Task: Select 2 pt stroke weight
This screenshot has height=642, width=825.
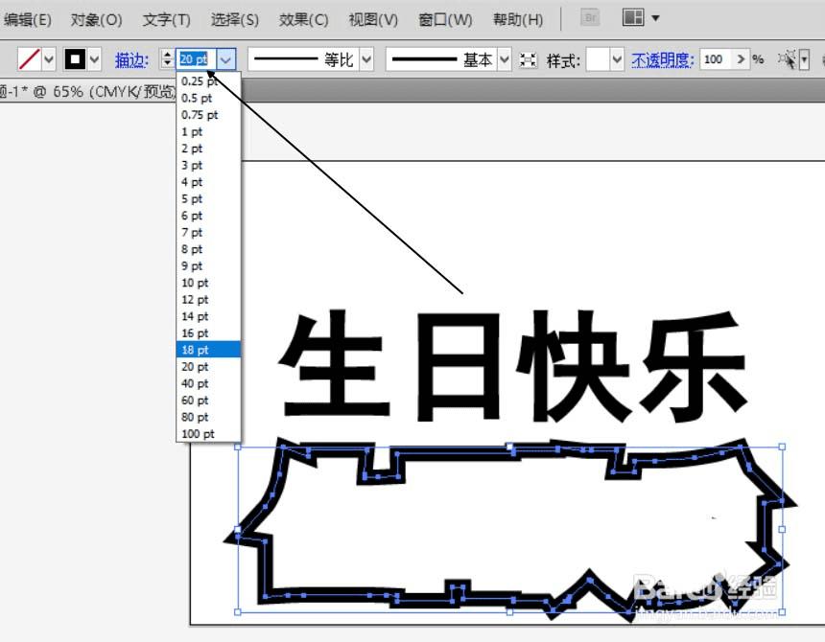Action: pyautogui.click(x=208, y=149)
